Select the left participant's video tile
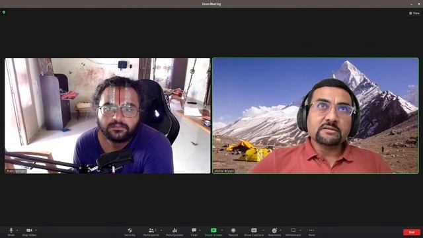 coord(107,116)
